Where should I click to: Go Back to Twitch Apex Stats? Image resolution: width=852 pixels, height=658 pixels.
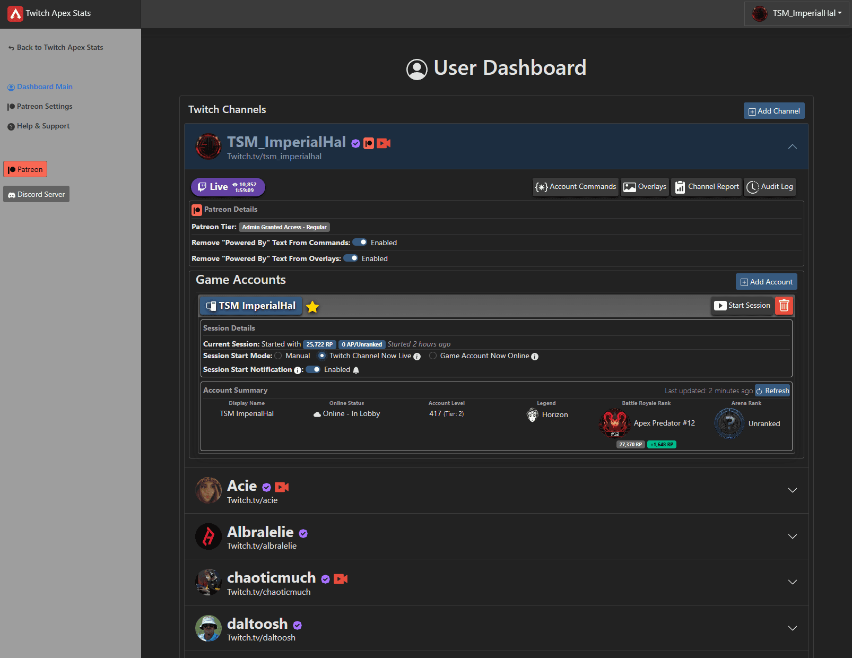pyautogui.click(x=56, y=48)
